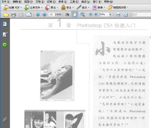Open the Signatures panel in sidebar

coord(5,34)
